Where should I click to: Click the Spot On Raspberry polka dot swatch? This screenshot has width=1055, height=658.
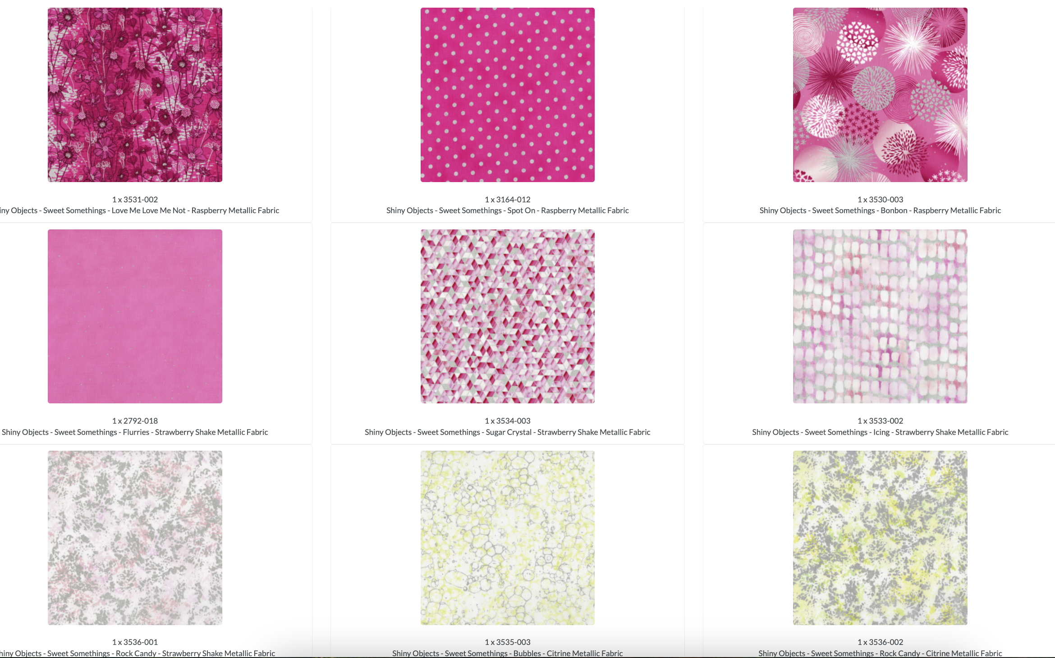pyautogui.click(x=507, y=95)
